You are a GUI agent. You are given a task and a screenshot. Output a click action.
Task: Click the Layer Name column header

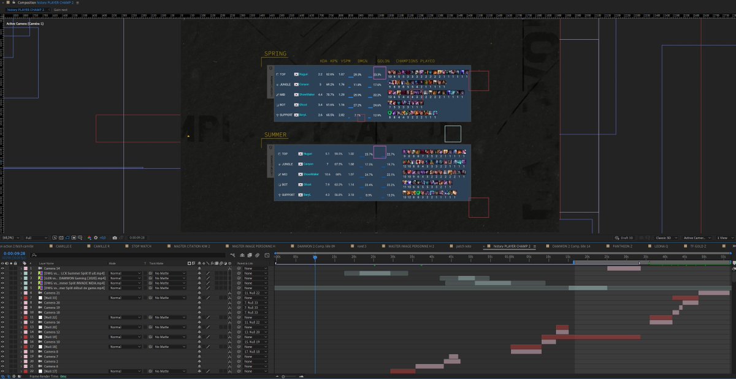tap(47, 263)
